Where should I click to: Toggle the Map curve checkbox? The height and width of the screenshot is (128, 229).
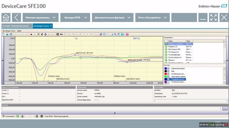tap(168, 71)
